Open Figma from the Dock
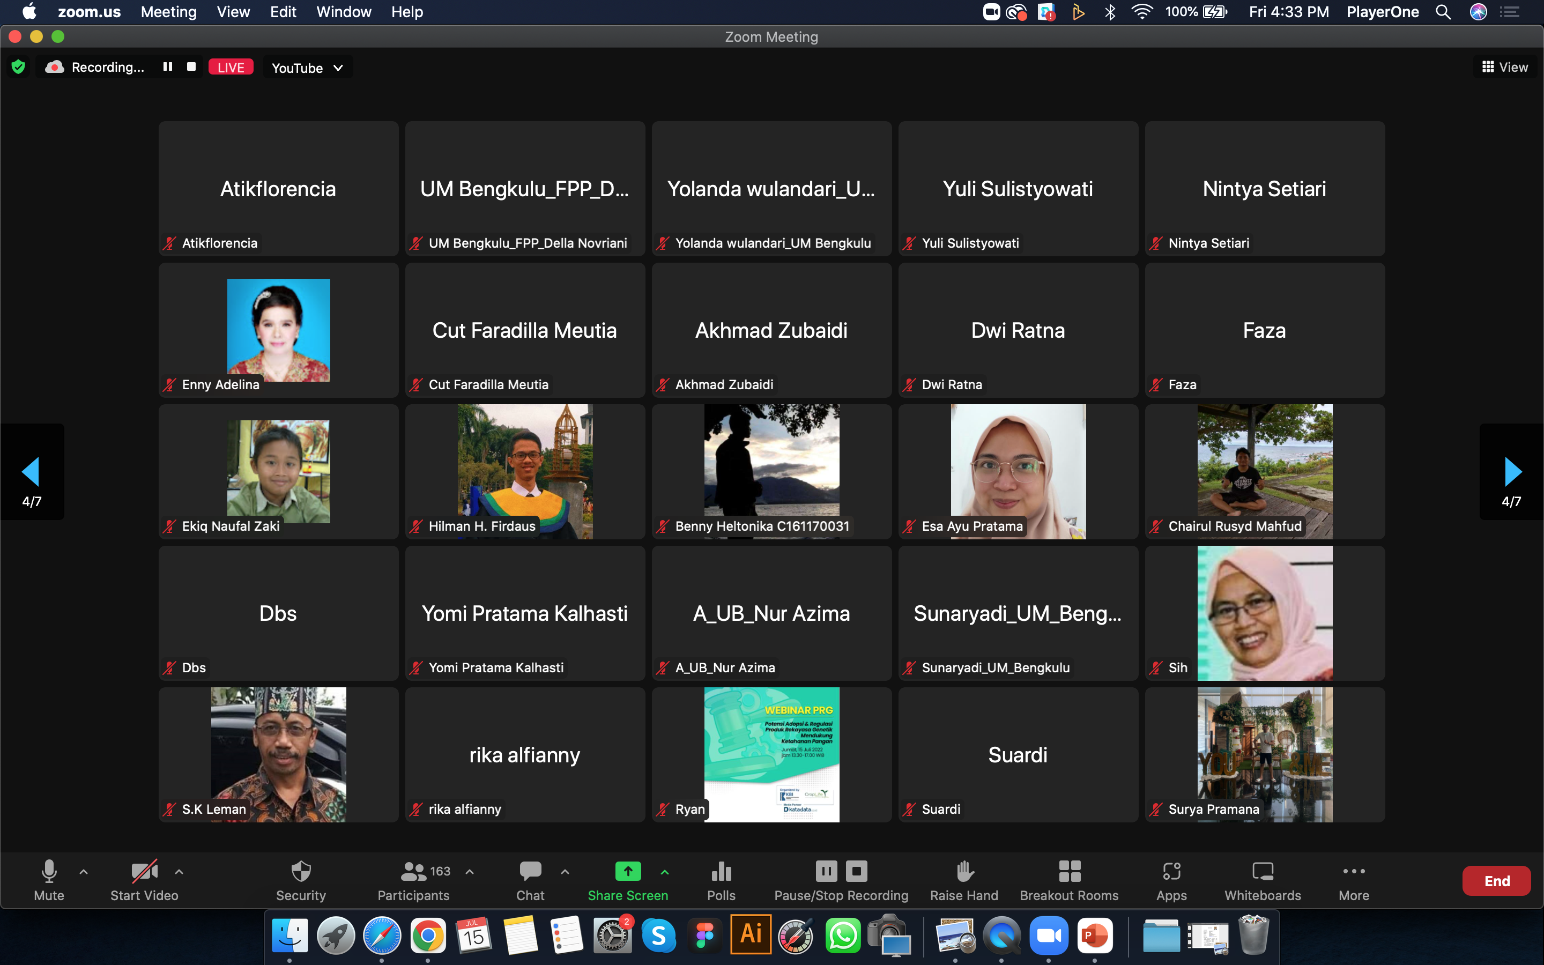This screenshot has width=1544, height=965. [704, 936]
